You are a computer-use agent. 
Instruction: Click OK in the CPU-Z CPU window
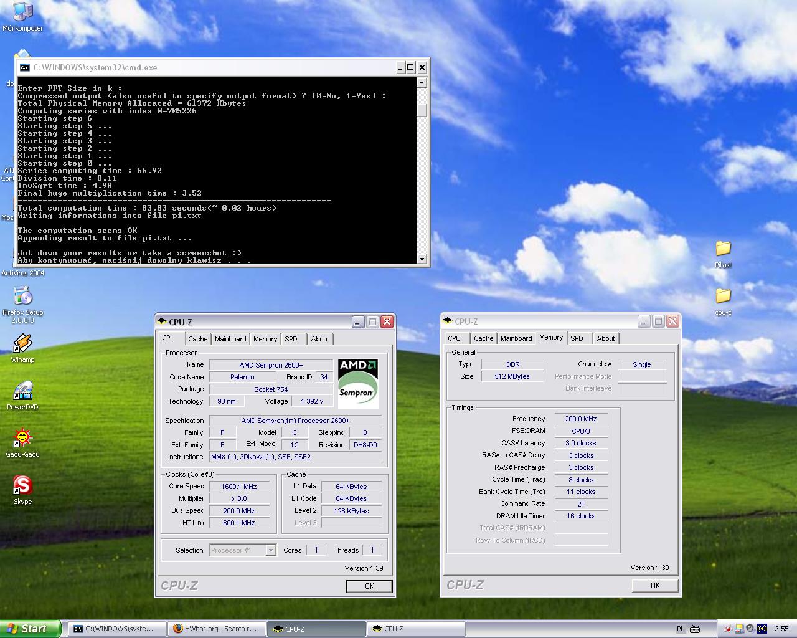pyautogui.click(x=369, y=586)
